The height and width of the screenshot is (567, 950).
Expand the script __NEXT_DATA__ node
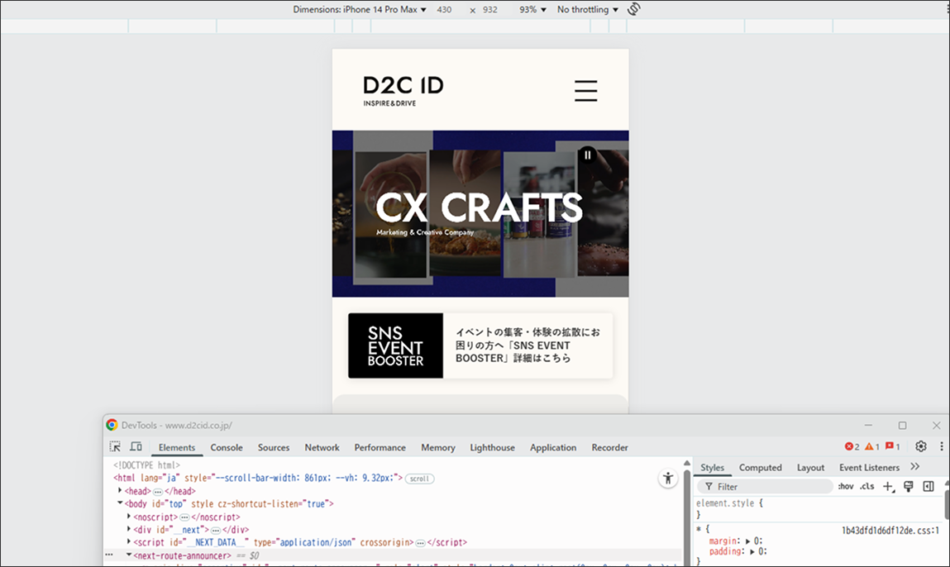[x=129, y=542]
